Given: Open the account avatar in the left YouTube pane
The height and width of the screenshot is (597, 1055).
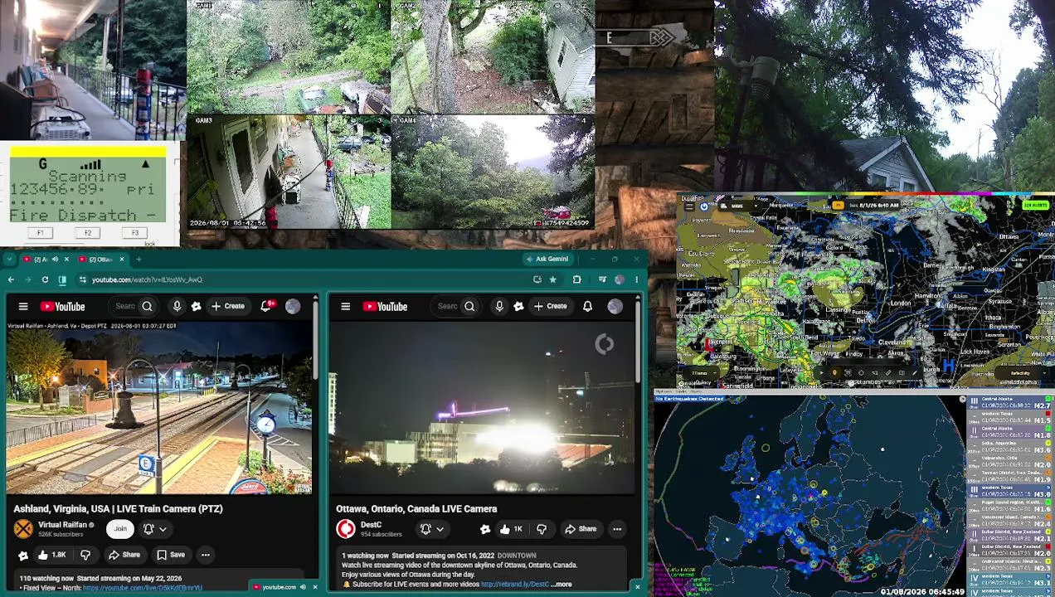Looking at the screenshot, I should (293, 307).
